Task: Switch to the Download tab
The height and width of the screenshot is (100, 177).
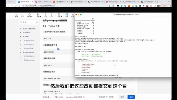Action: click(x=78, y=2)
